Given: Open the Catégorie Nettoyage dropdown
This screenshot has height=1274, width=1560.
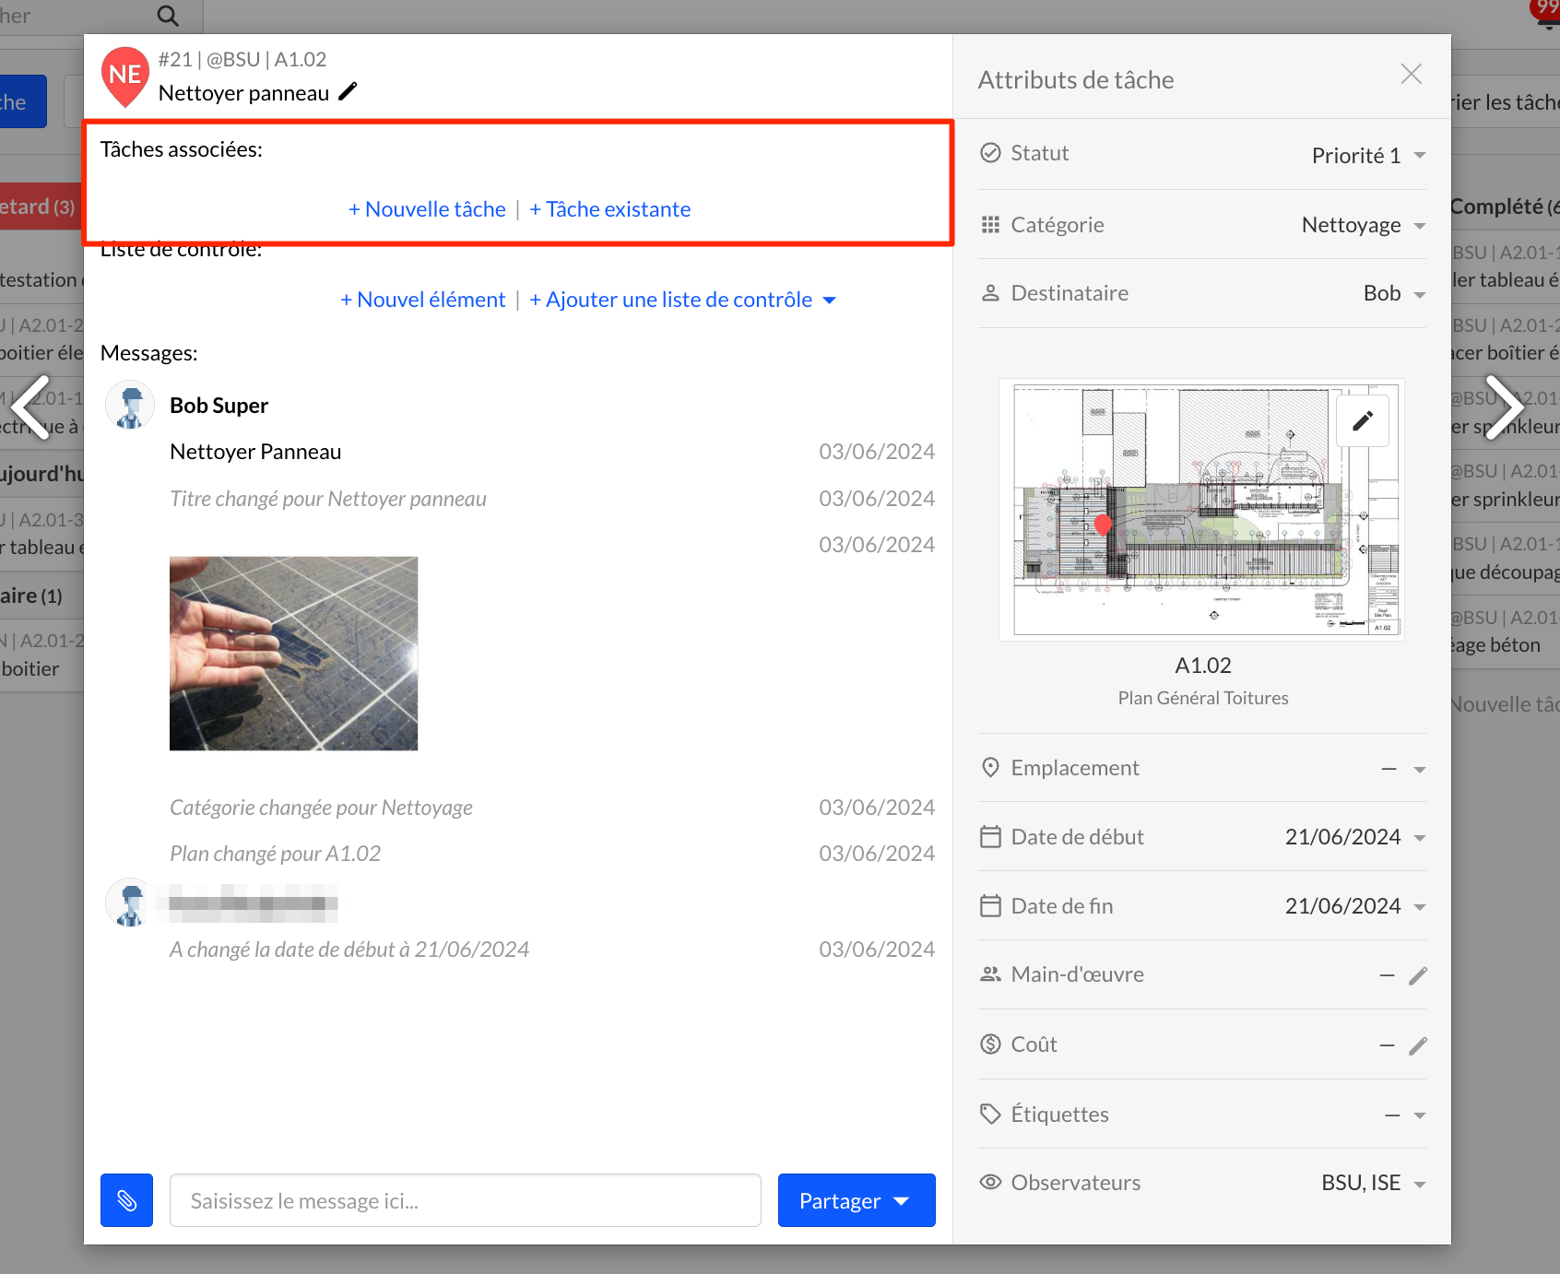Looking at the screenshot, I should pos(1364,225).
